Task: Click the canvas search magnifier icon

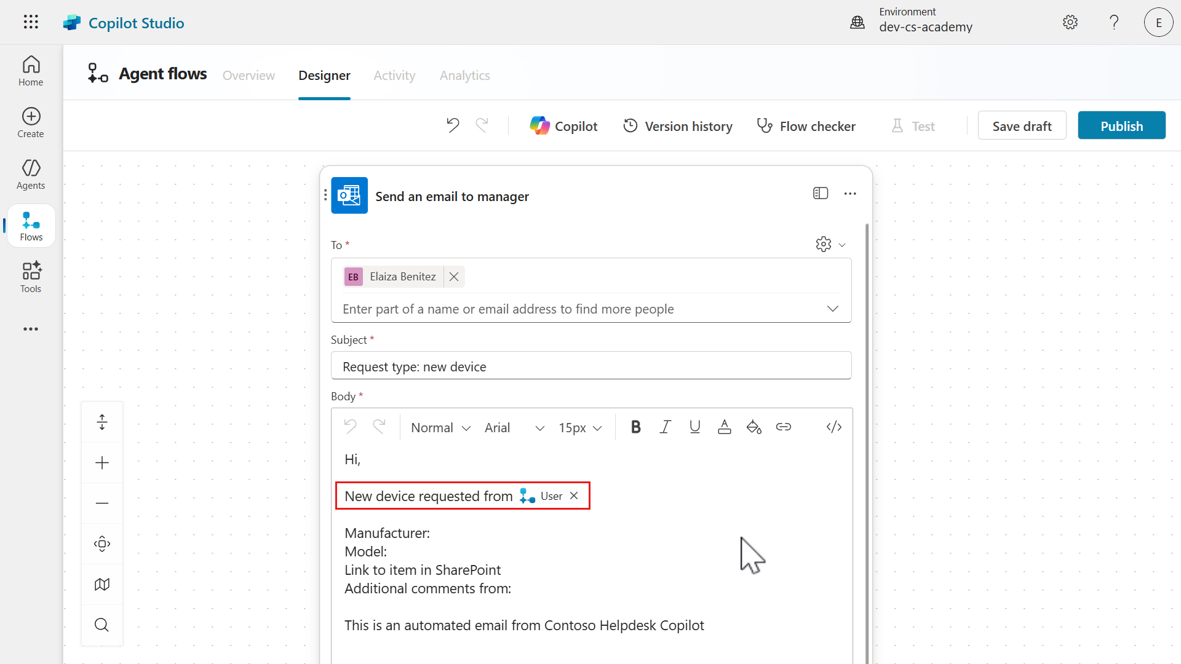Action: coord(101,625)
